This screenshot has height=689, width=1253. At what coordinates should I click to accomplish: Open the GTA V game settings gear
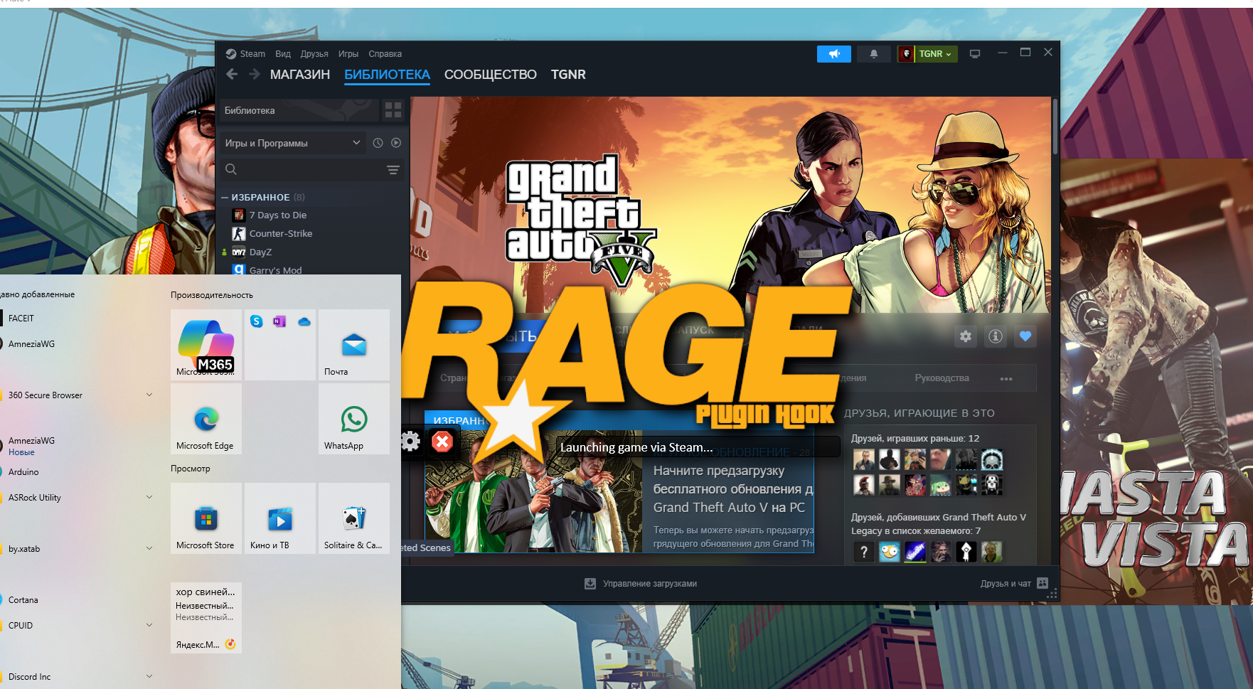[x=965, y=336]
